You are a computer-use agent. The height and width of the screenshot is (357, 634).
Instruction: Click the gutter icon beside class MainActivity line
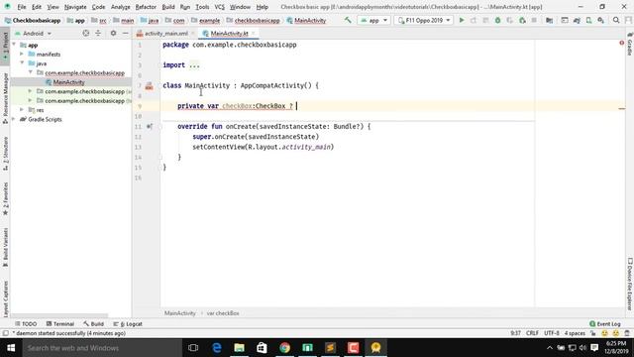tap(150, 86)
